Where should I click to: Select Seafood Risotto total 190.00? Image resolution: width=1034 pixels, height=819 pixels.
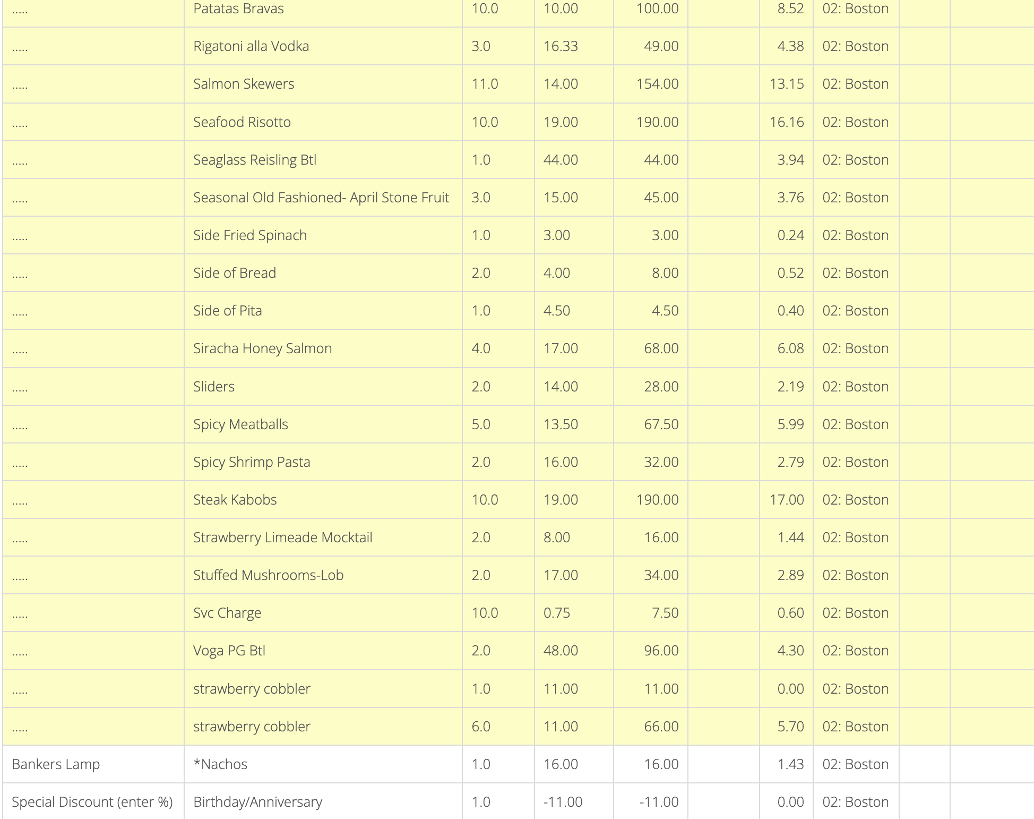pos(657,122)
